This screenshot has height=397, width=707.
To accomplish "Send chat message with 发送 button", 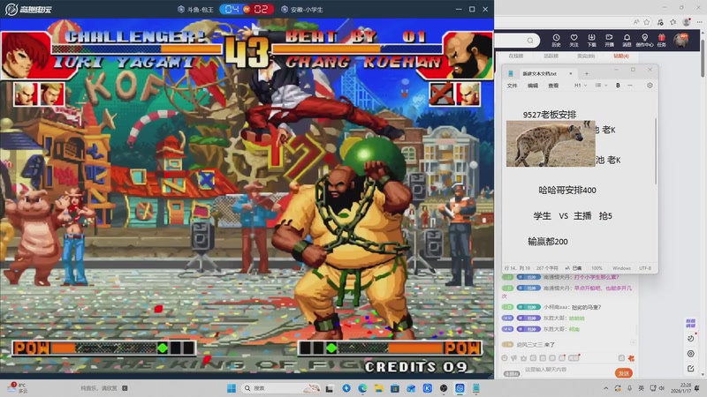I will coord(624,373).
